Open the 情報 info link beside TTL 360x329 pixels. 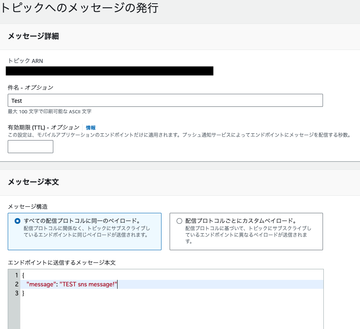tap(91, 128)
